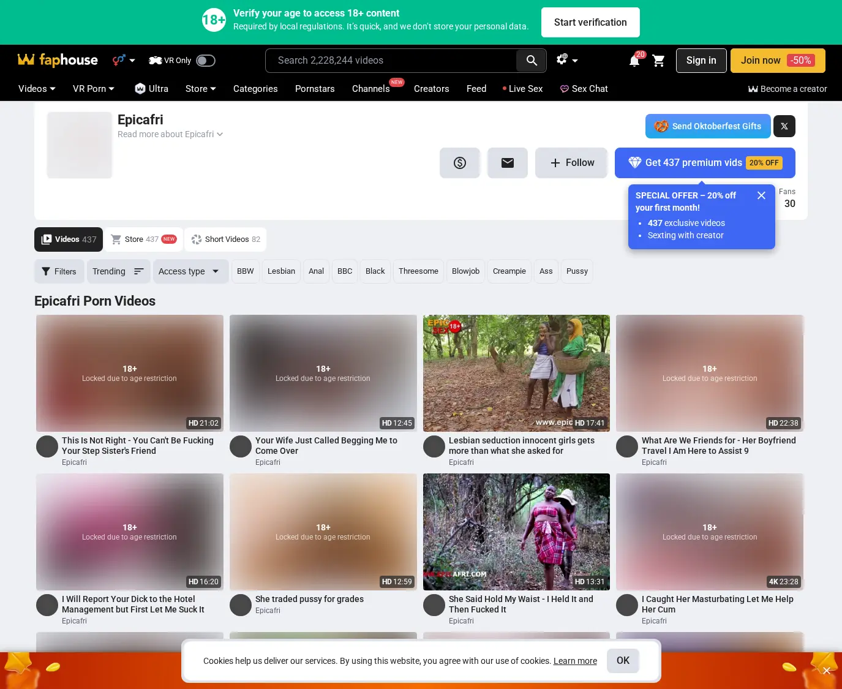Viewport: 842px width, 689px height.
Task: Click the envelope message button
Action: 508,163
